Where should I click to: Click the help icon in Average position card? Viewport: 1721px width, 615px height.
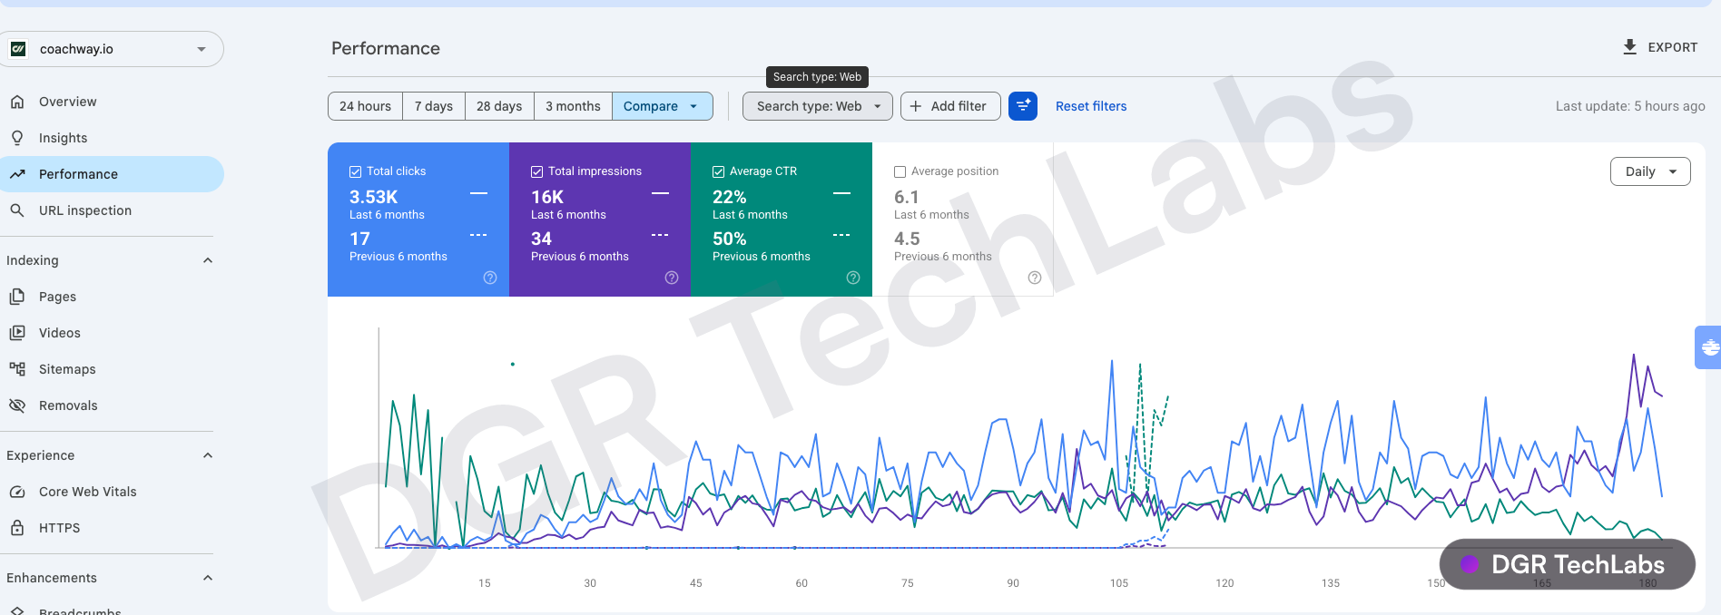pos(1035,278)
